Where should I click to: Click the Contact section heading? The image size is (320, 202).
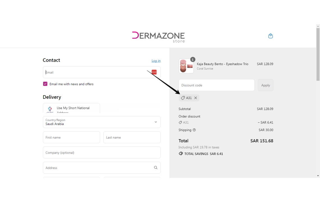pyautogui.click(x=51, y=60)
